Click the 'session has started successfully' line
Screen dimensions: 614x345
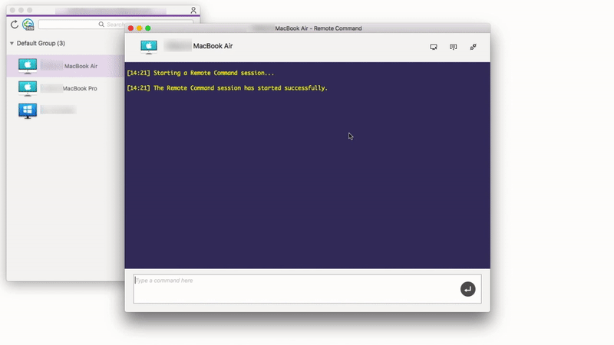click(x=227, y=88)
